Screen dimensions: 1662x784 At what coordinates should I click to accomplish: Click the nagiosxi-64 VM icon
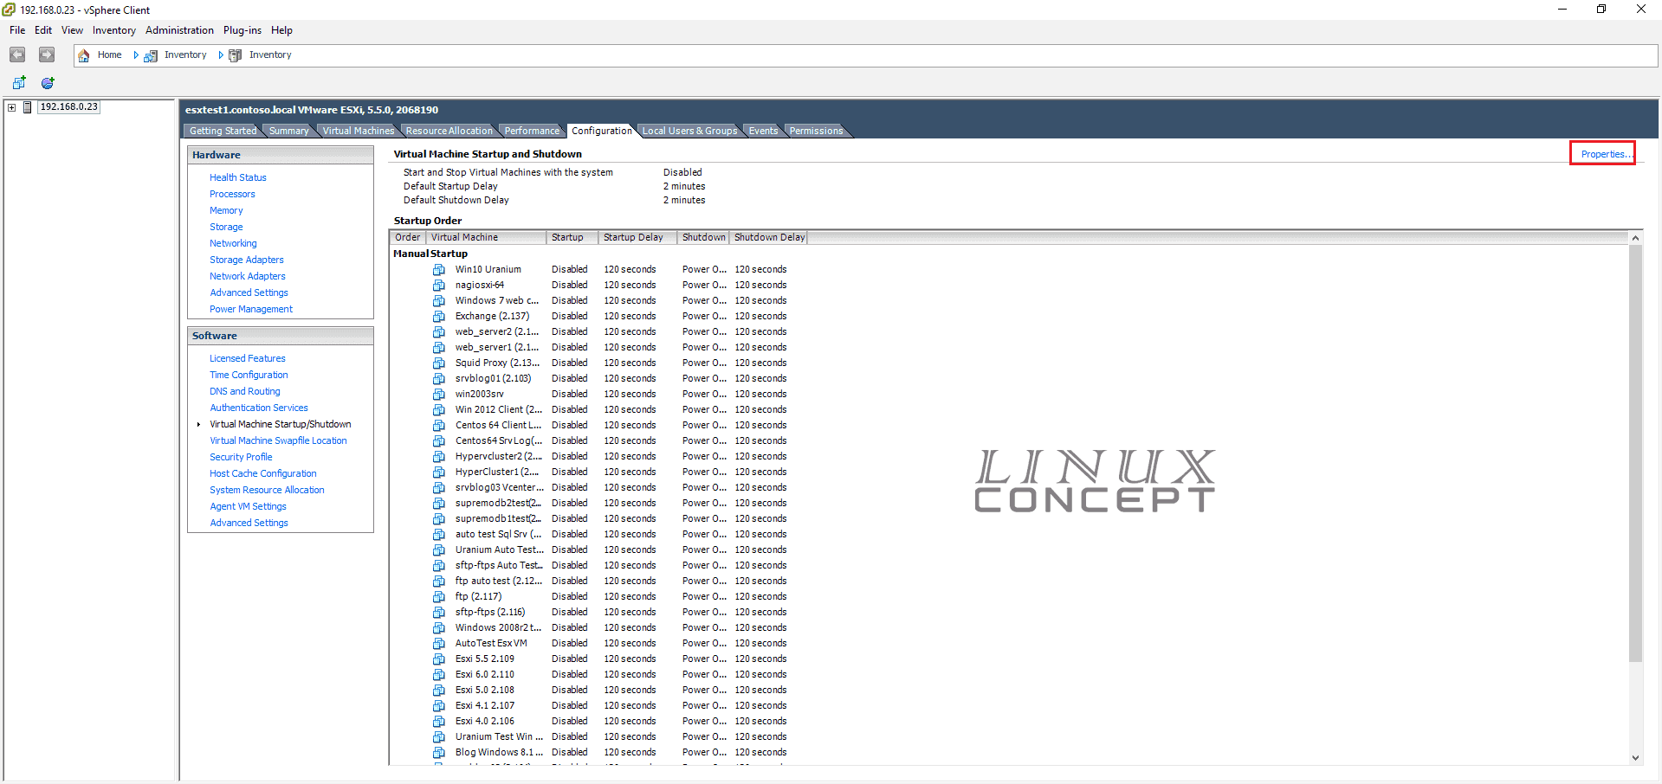[x=439, y=286]
